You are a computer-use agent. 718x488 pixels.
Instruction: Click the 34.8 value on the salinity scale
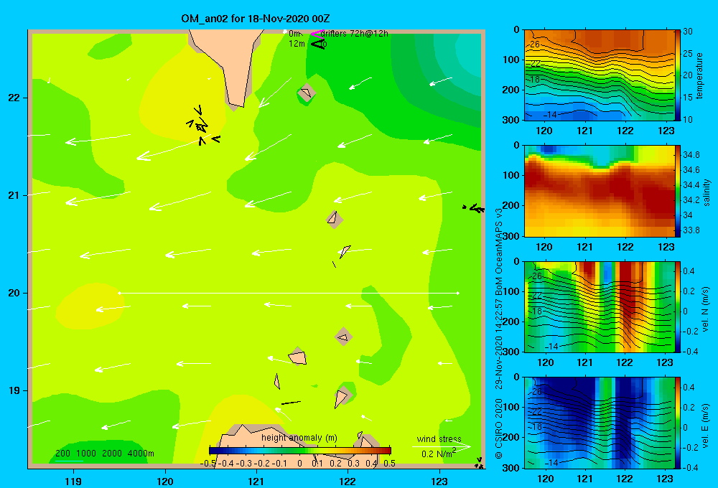pyautogui.click(x=691, y=155)
